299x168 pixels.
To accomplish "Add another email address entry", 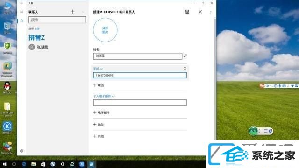I will point(101,112).
